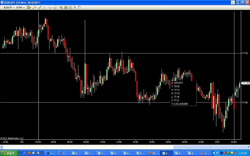Click the chart window title-bar icon
Image resolution: width=250 pixels, height=156 pixels.
click(x=2, y=2)
